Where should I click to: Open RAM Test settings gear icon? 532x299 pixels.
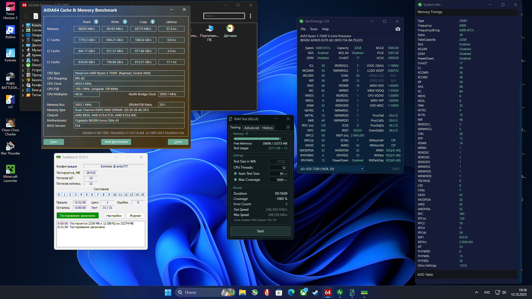coord(288,127)
